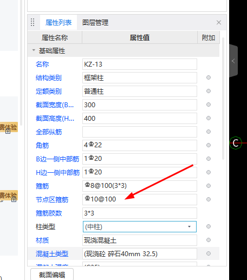The width and height of the screenshot is (247, 280).
Task: Click the 角筋 value field
Action: 140,145
